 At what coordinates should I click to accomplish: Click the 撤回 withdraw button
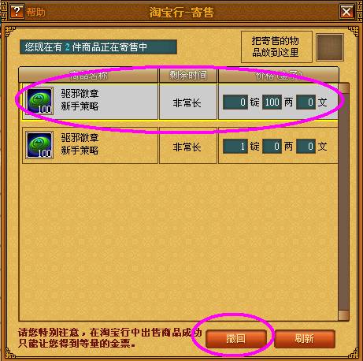(236, 339)
